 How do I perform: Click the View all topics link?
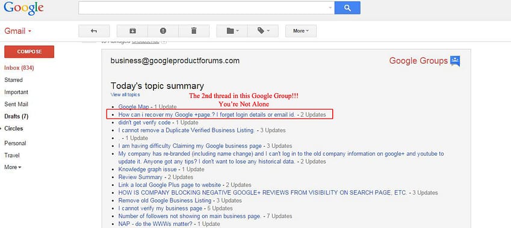[x=125, y=94]
